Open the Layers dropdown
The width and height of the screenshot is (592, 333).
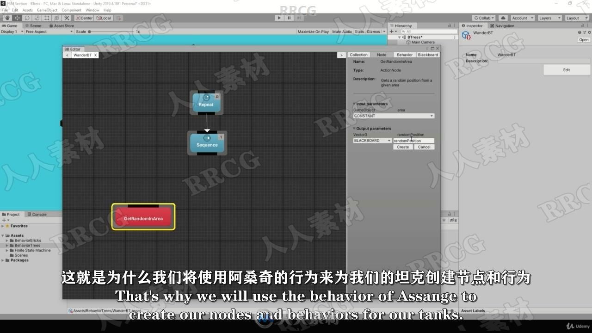coord(549,18)
